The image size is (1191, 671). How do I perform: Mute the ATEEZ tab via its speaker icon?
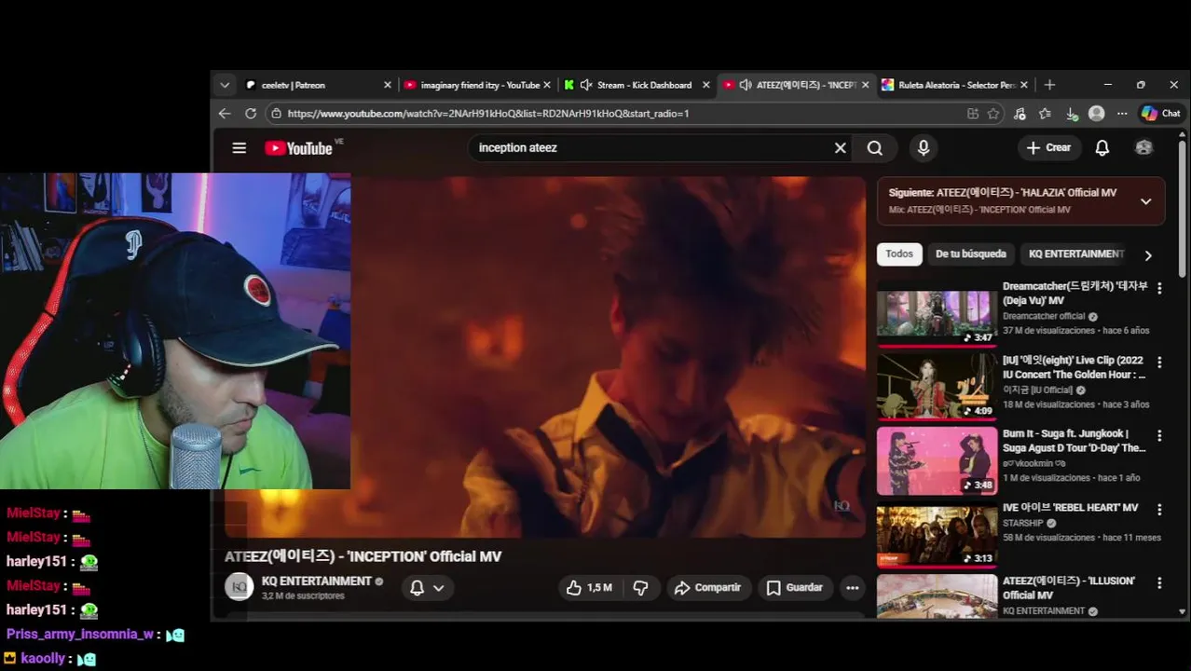click(746, 85)
